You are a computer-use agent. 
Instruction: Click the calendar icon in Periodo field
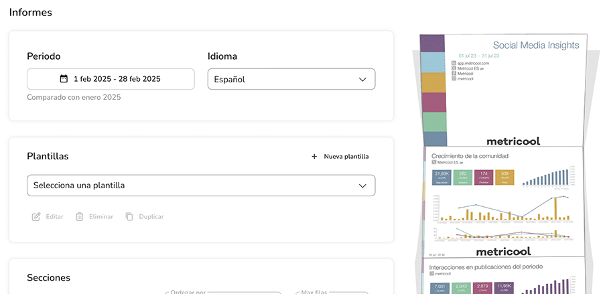click(64, 79)
